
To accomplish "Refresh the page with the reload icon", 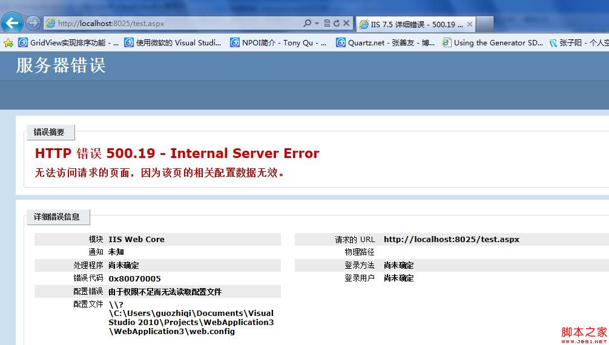I will point(337,24).
